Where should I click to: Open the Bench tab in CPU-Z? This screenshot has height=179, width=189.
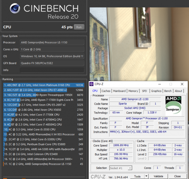[168, 91]
